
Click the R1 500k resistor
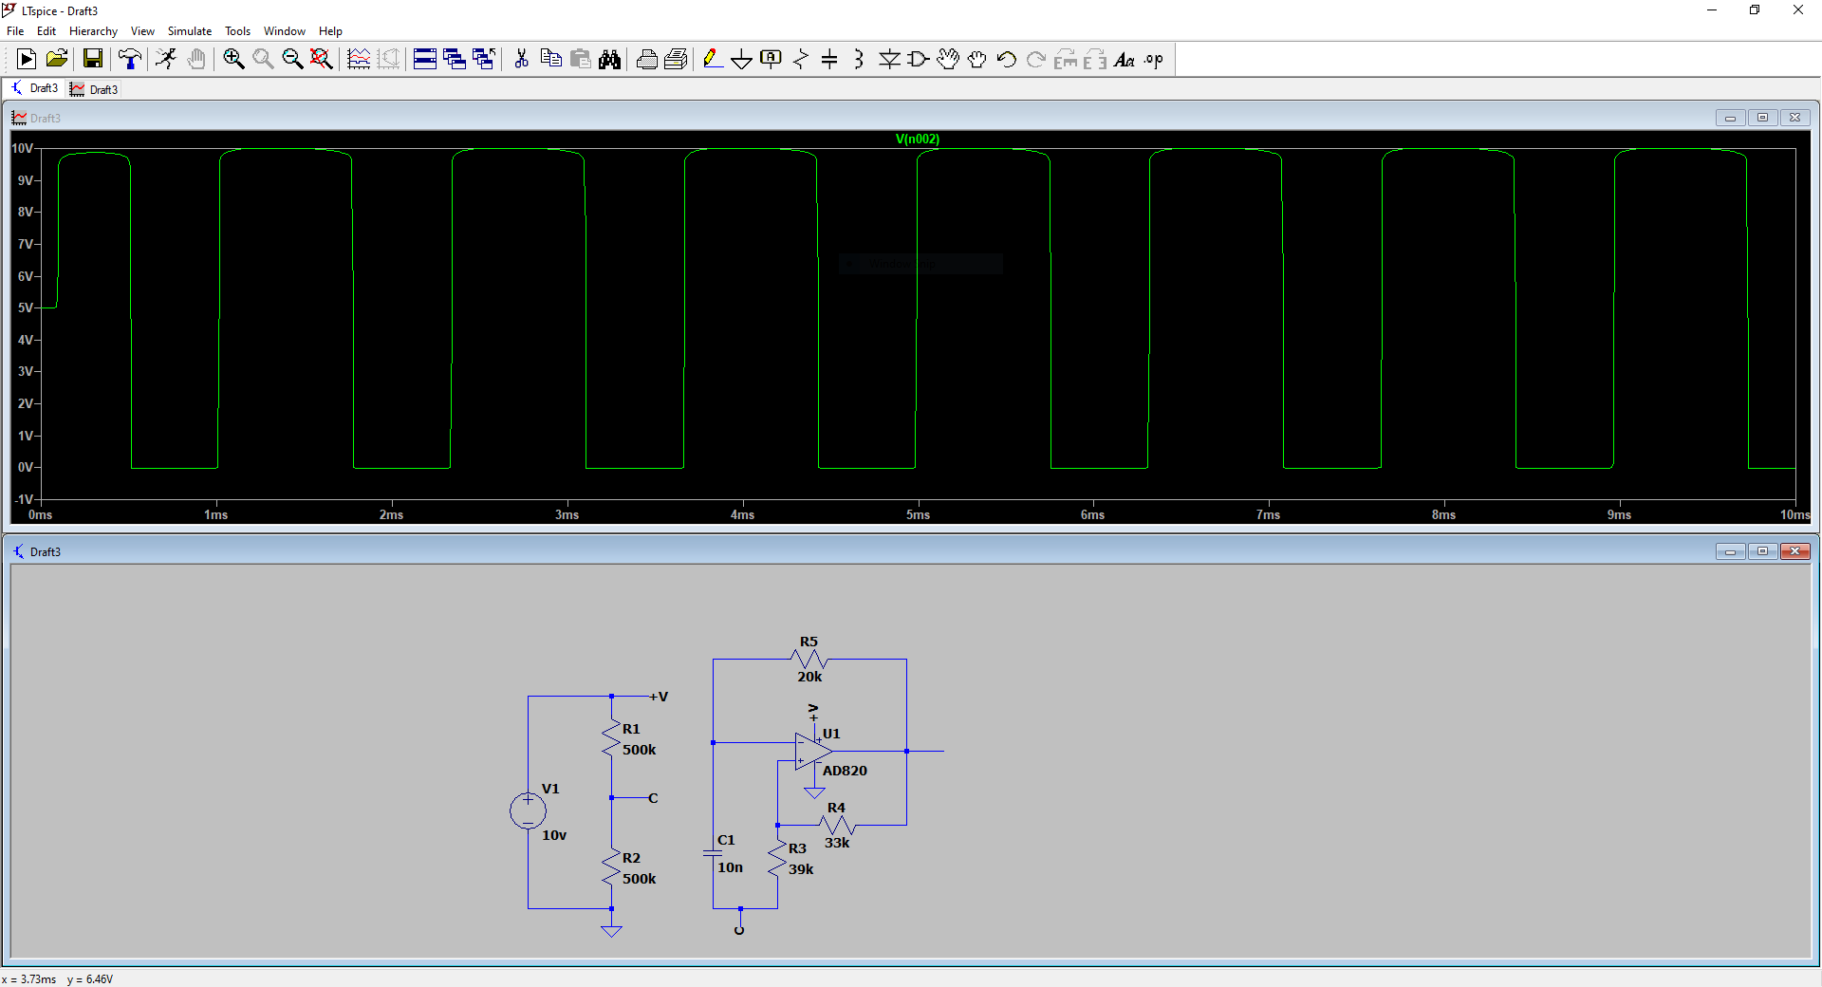(x=612, y=739)
